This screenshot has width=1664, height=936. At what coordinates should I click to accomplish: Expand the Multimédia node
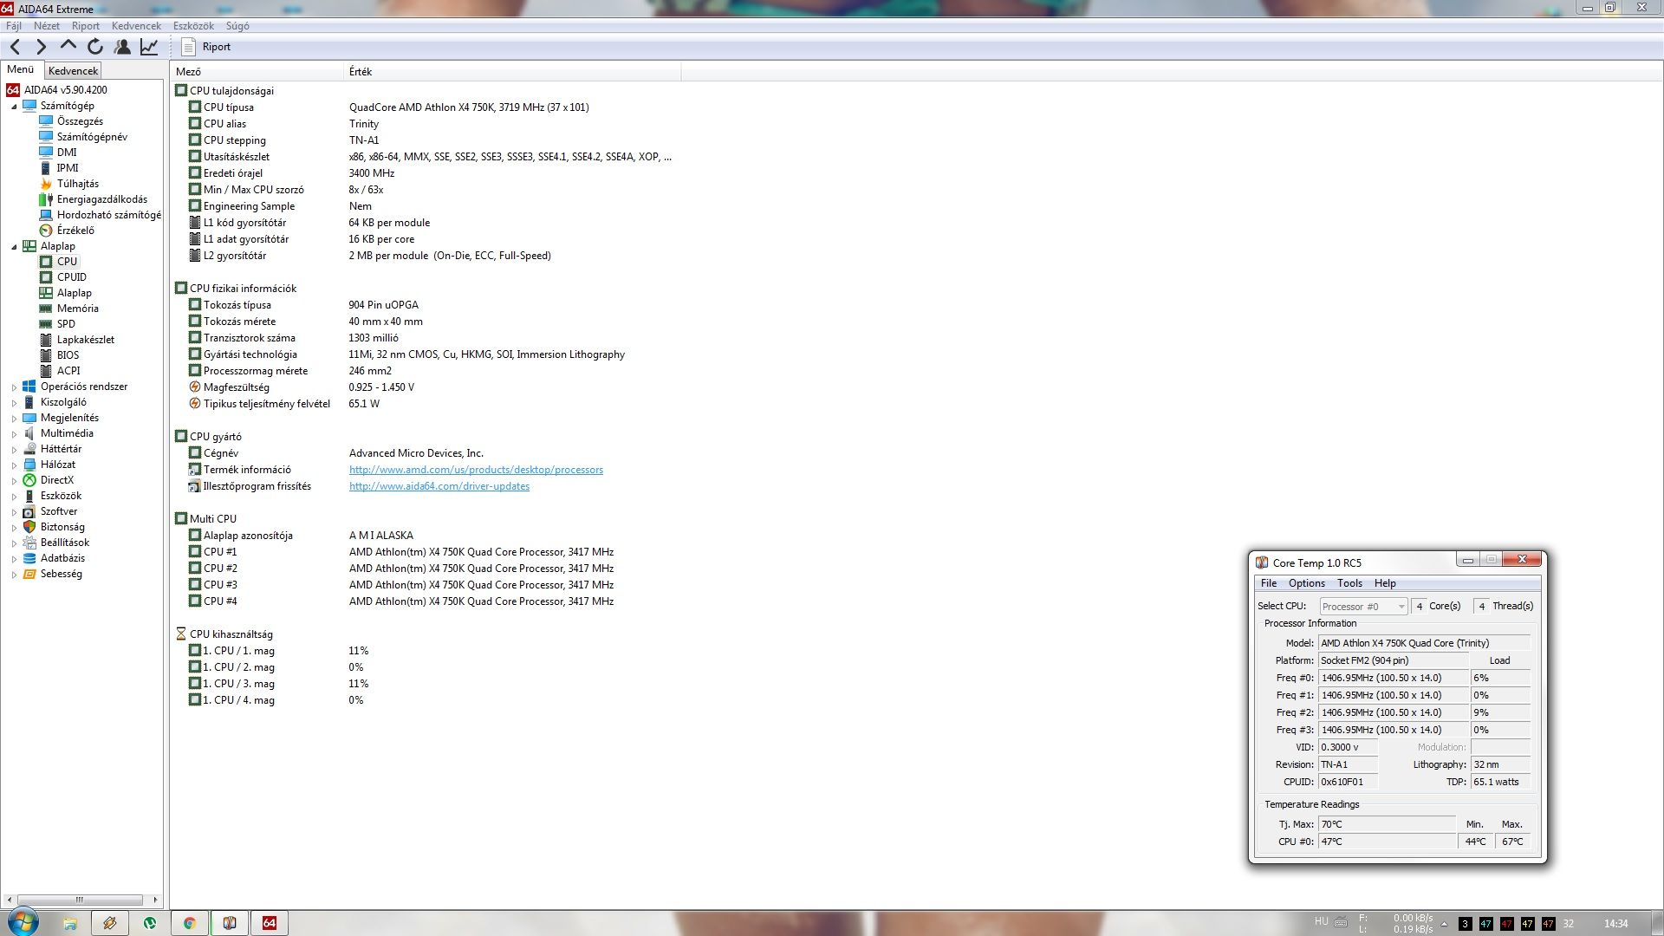tap(14, 434)
